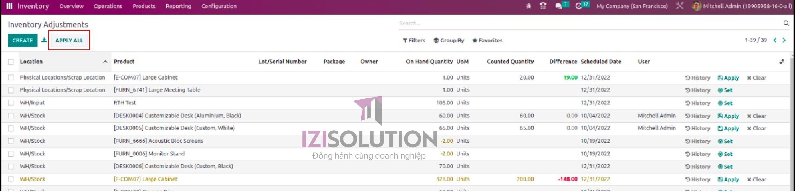Click counted quantity 20.00 for Scrap Cabinet
795x192 pixels.
(527, 77)
